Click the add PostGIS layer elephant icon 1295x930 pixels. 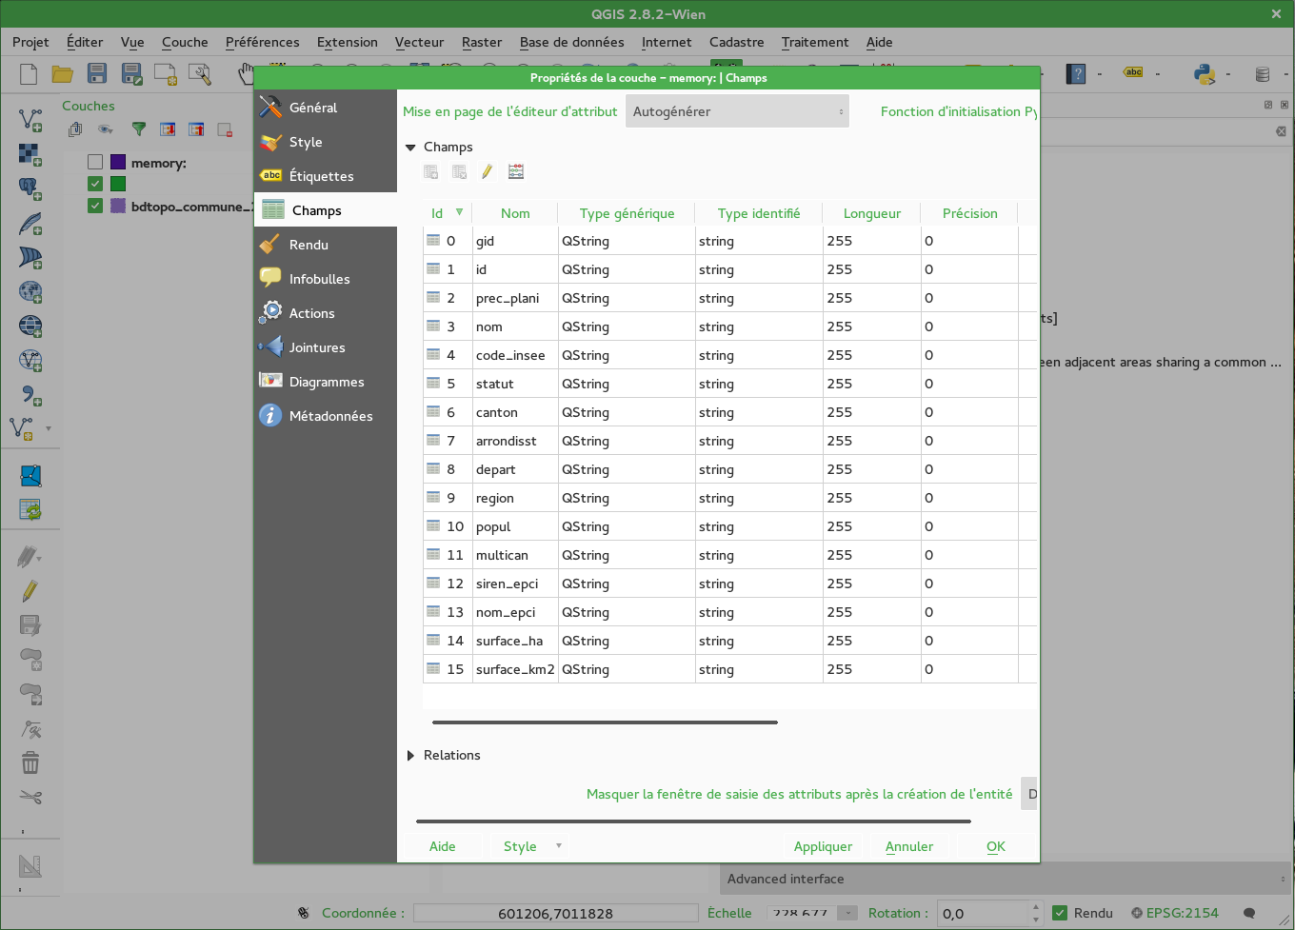click(x=30, y=188)
